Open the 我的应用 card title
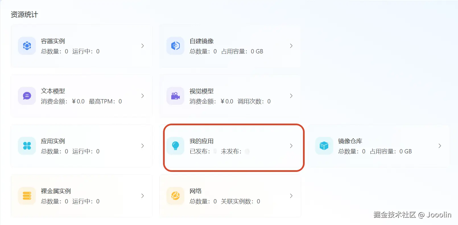The image size is (458, 225). (x=201, y=141)
